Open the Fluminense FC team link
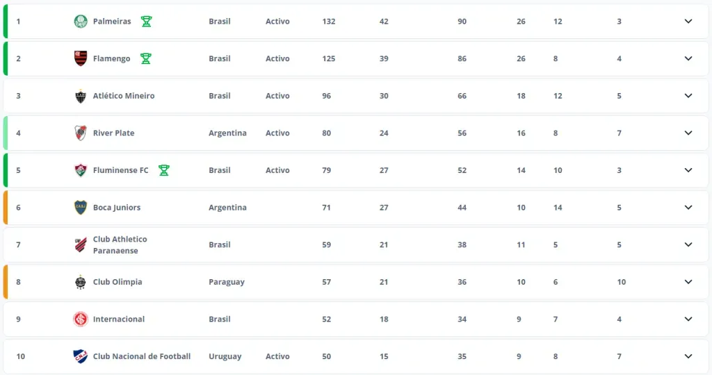Image resolution: width=712 pixels, height=375 pixels. (120, 170)
